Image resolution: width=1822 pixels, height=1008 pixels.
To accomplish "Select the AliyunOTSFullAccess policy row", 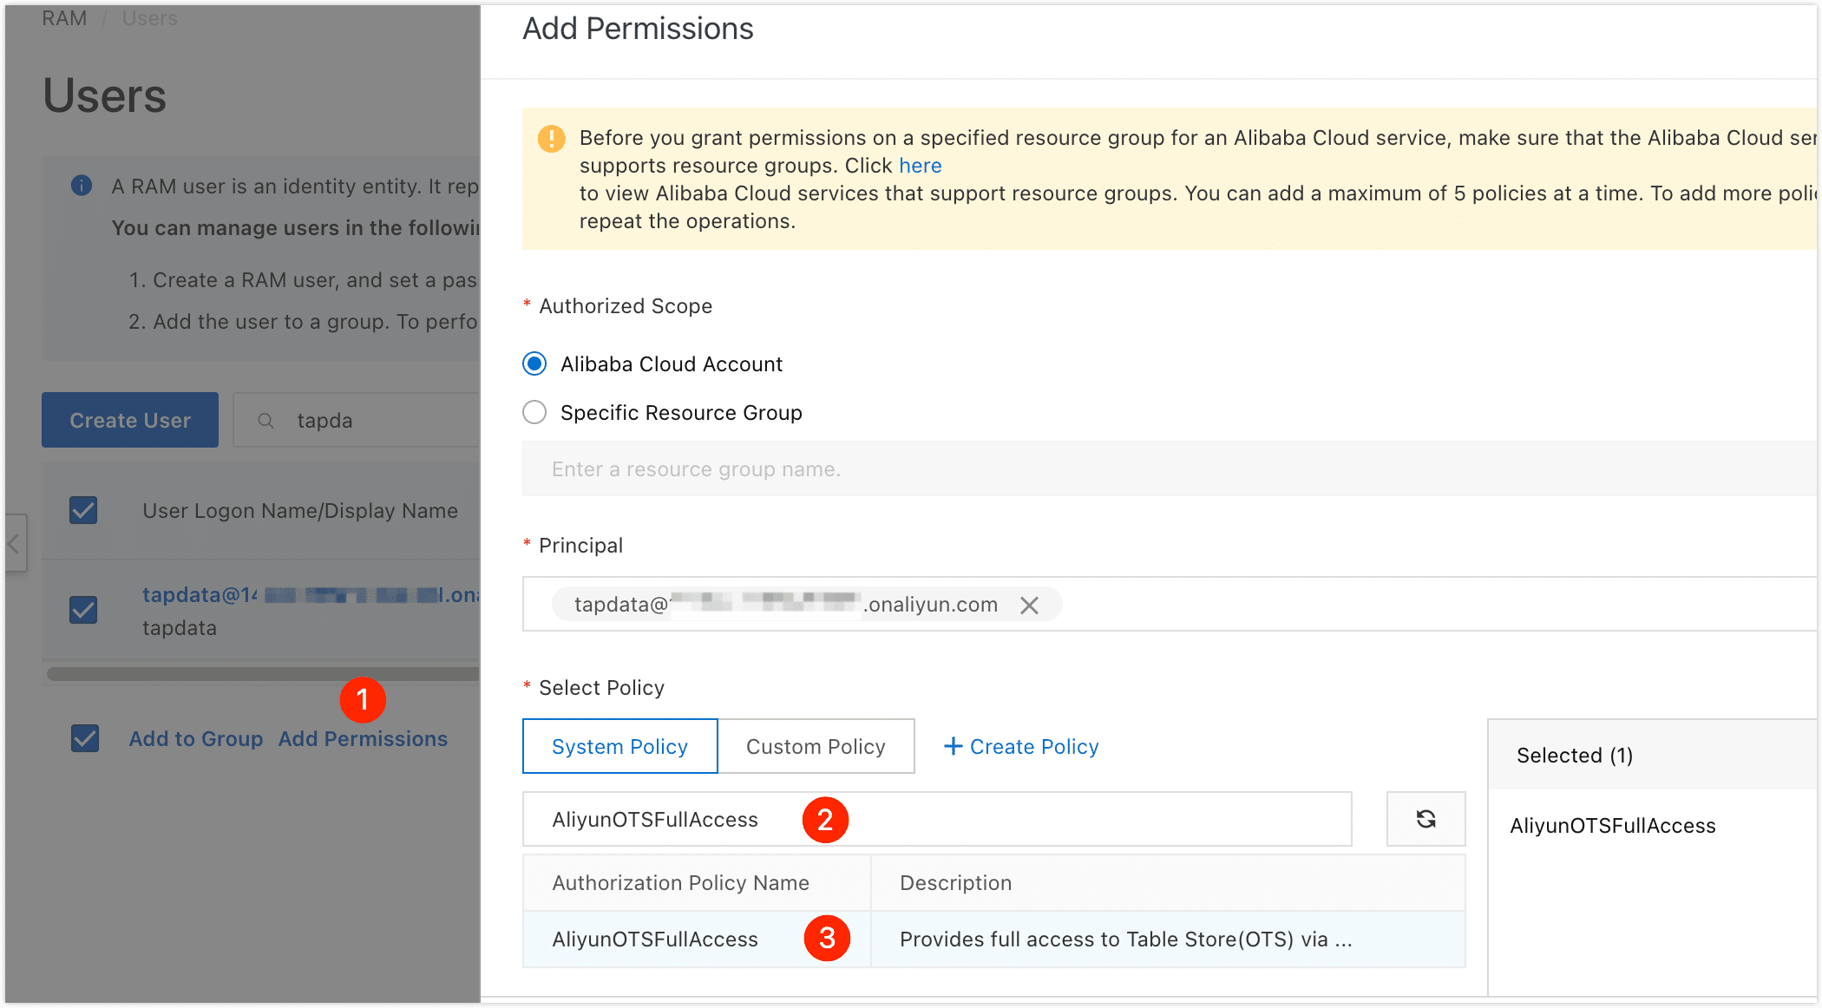I will 655,939.
